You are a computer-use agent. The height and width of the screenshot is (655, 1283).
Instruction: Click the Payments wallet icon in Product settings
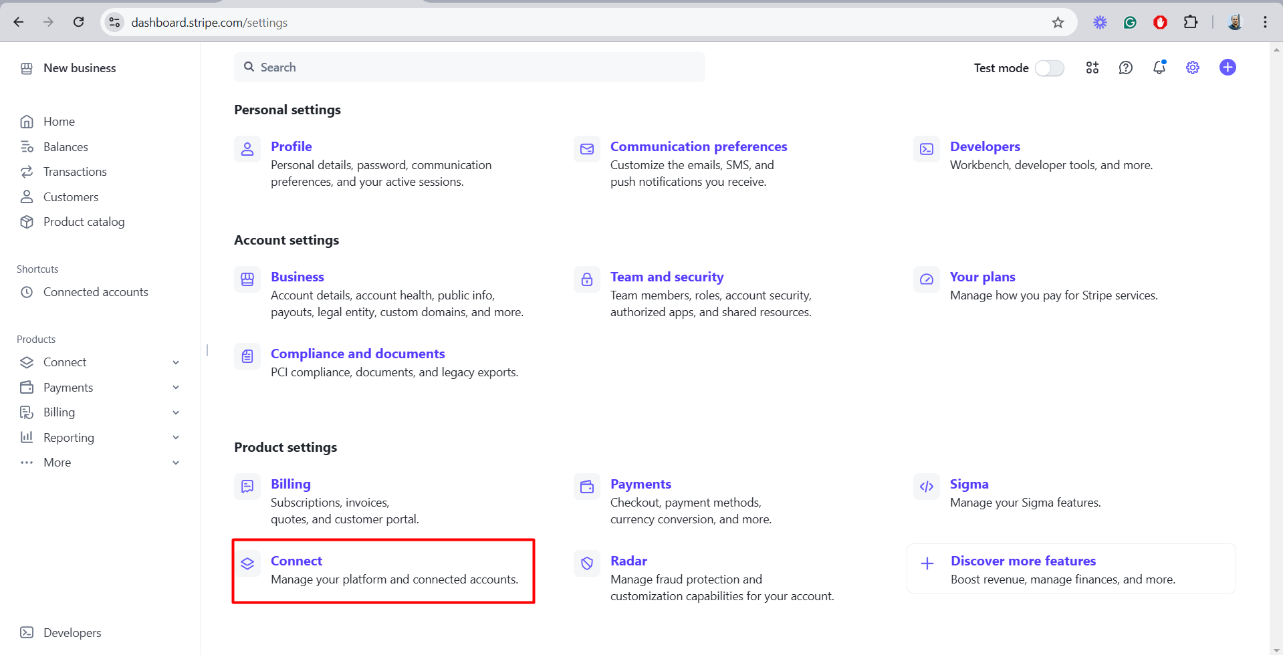coord(587,487)
